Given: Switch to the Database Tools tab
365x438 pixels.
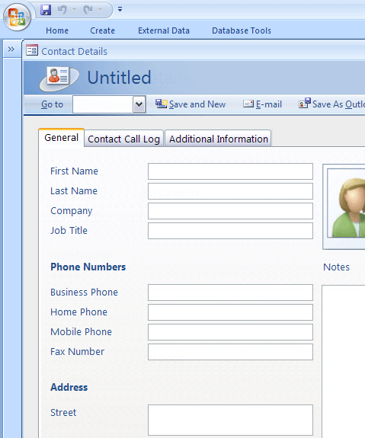Looking at the screenshot, I should point(242,30).
